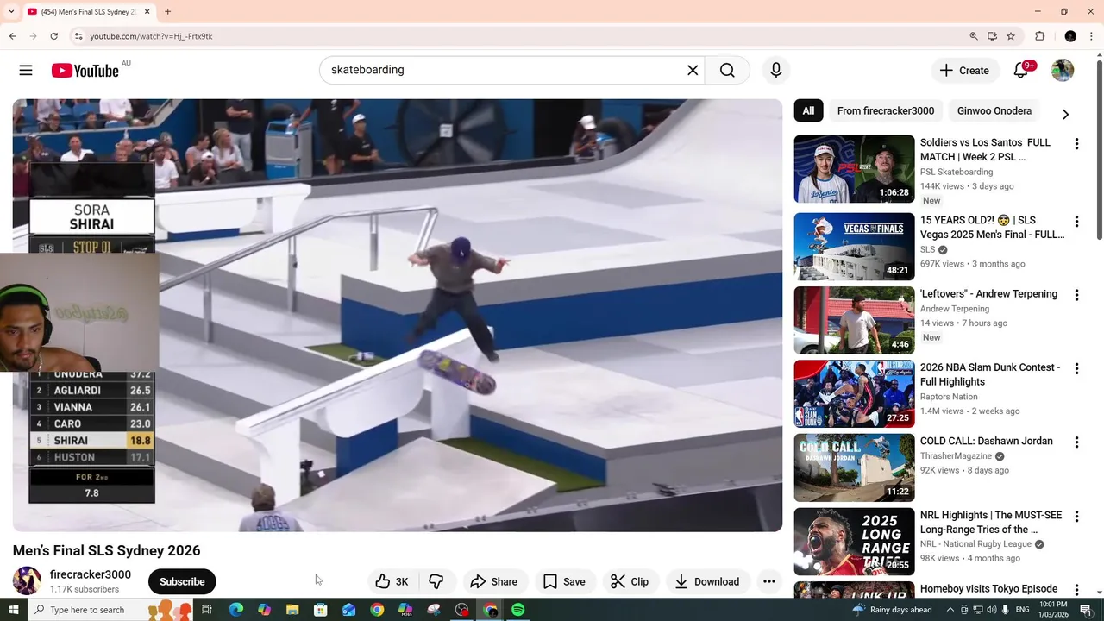View site information icon in address bar
The height and width of the screenshot is (621, 1104).
coord(78,36)
